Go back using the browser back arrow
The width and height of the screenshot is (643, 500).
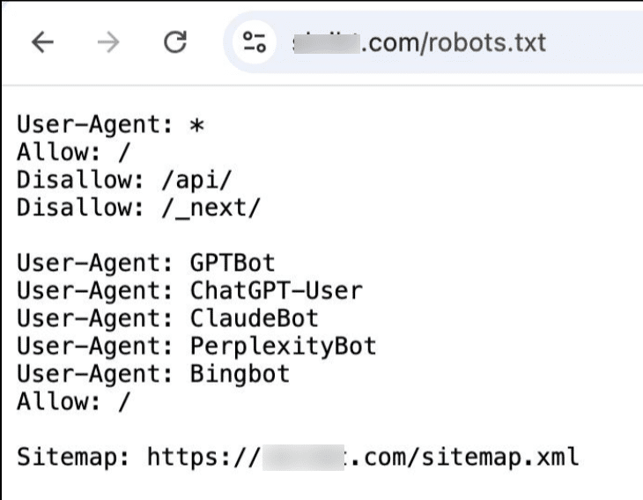click(x=42, y=41)
